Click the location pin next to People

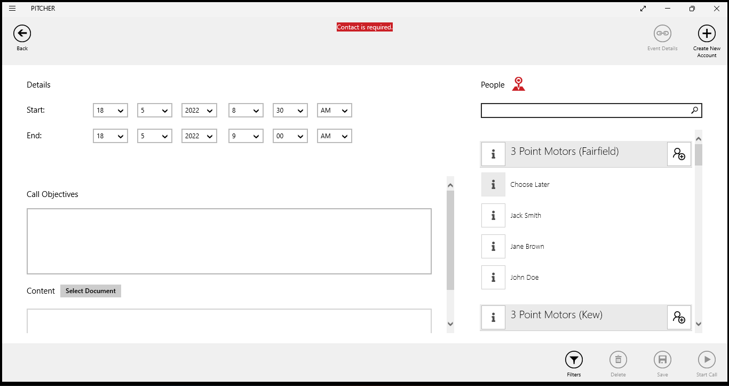(518, 84)
